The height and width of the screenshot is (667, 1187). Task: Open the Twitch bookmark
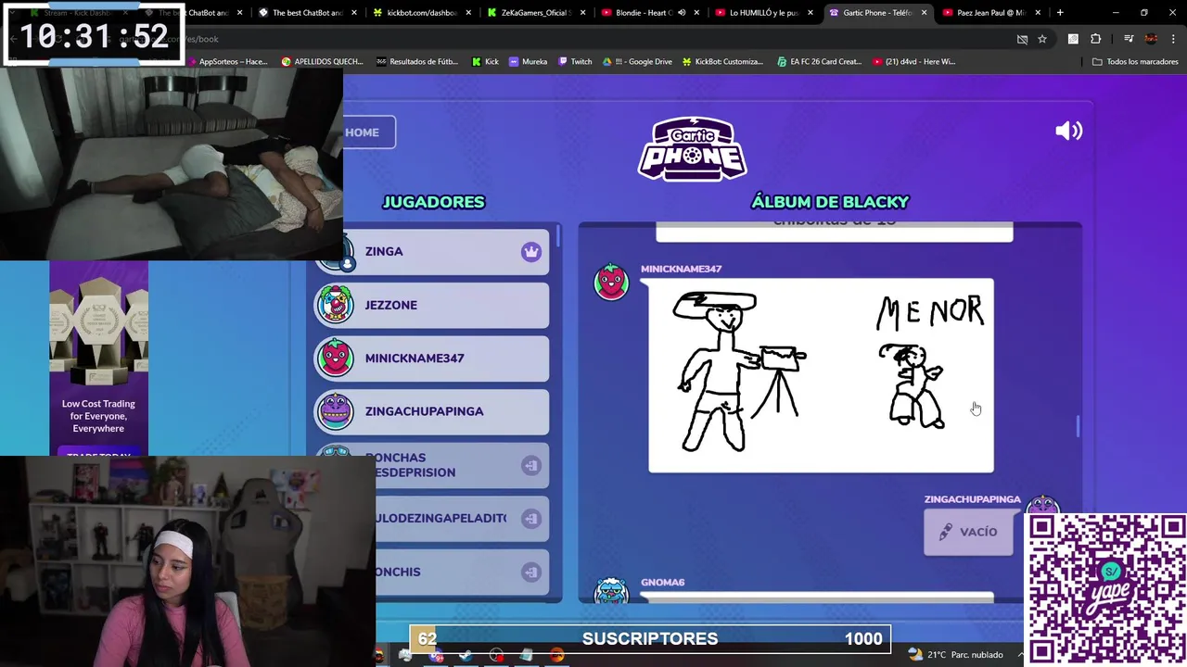(575, 62)
